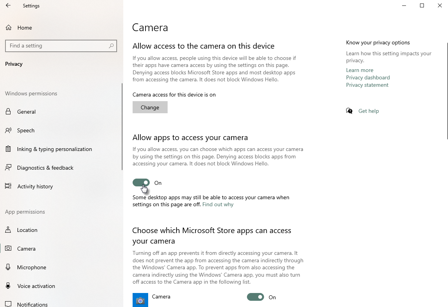Maximize the Settings window
Viewport: 448px width, 307px height.
[x=422, y=5]
